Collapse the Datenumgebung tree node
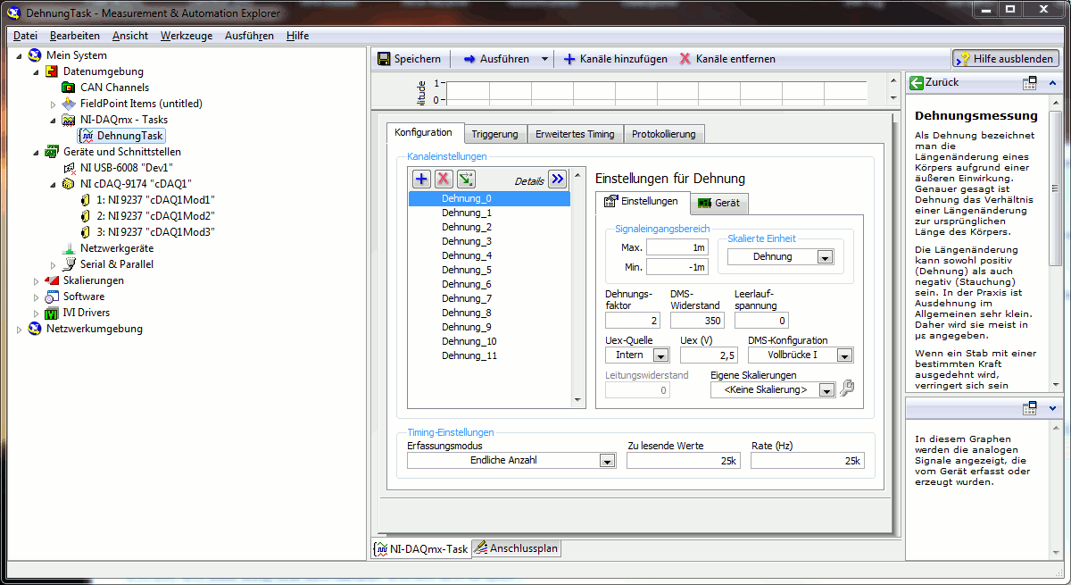The height and width of the screenshot is (585, 1071). 36,71
